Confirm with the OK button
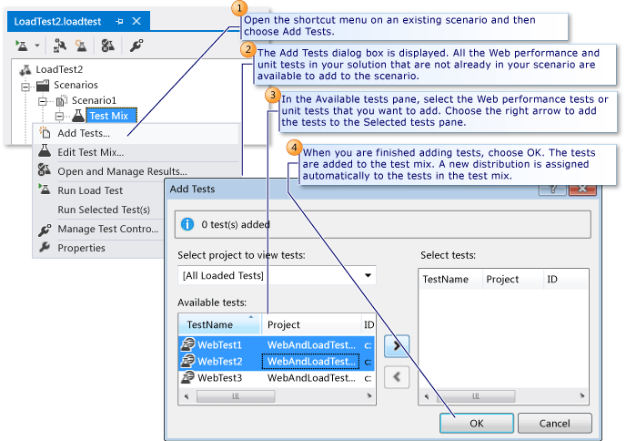This screenshot has width=626, height=441. [477, 424]
